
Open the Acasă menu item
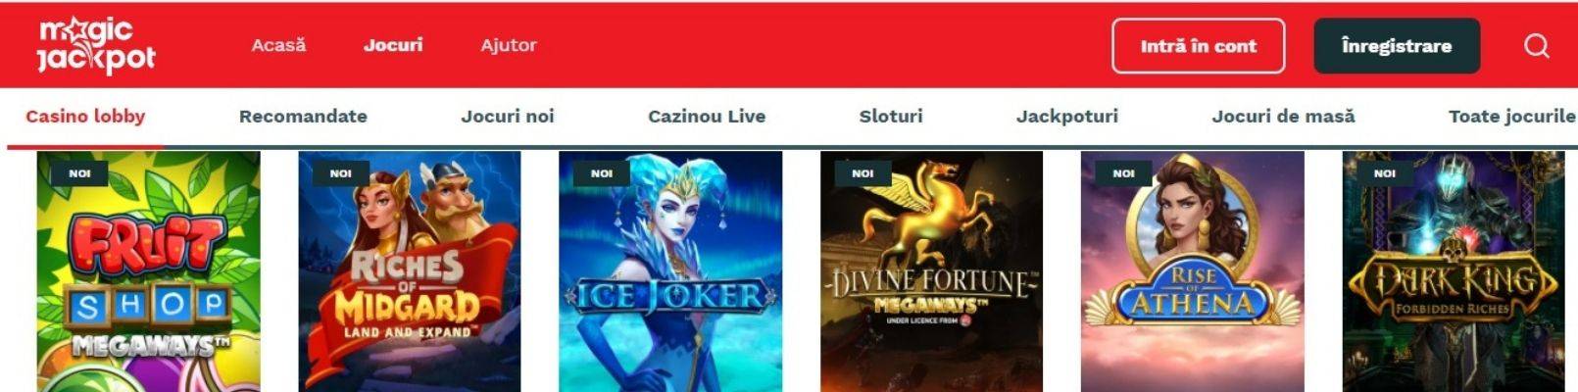pyautogui.click(x=278, y=45)
